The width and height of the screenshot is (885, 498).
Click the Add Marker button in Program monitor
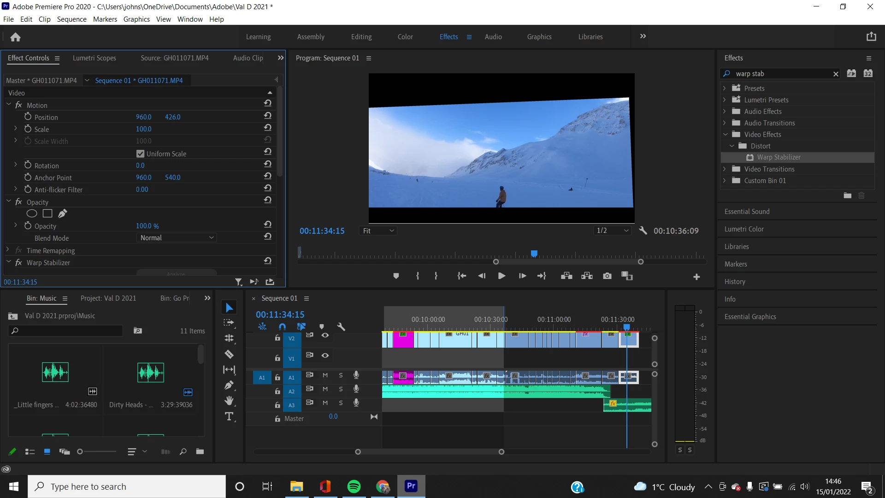point(396,276)
